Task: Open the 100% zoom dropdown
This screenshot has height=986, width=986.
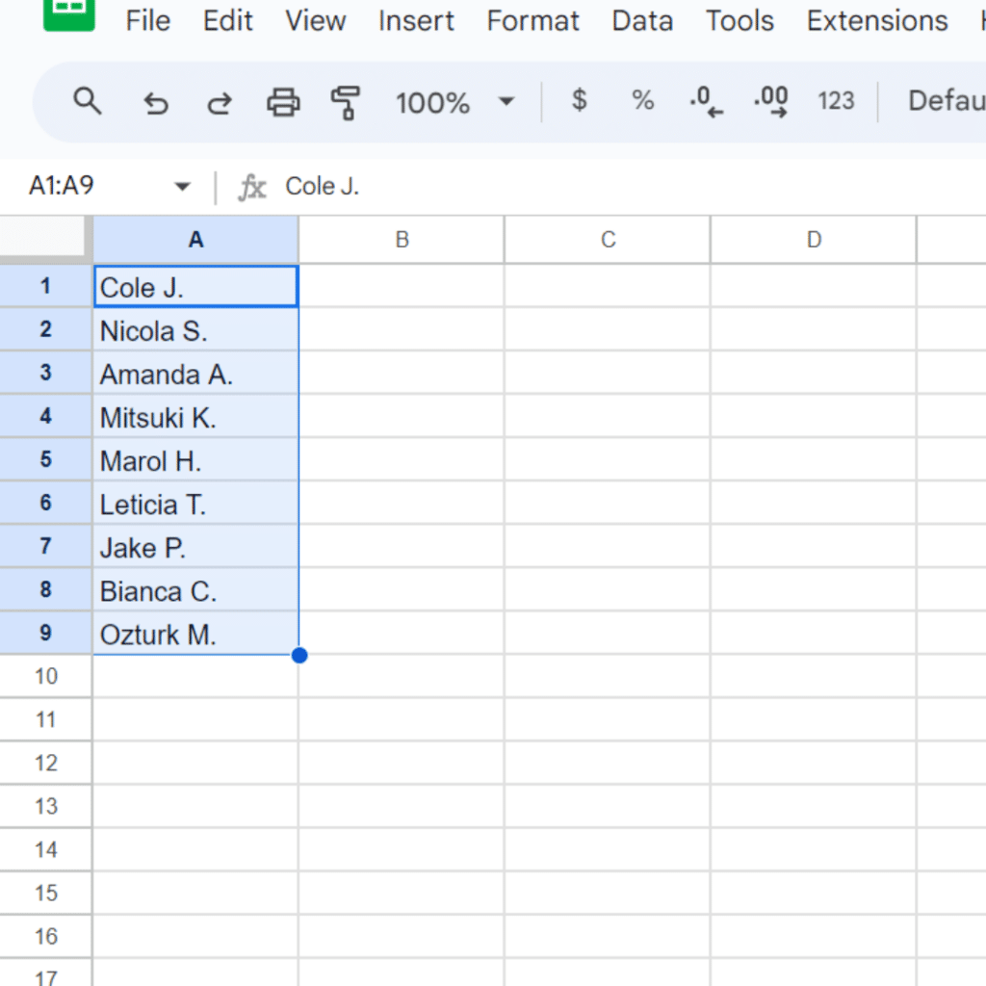Action: pos(454,102)
